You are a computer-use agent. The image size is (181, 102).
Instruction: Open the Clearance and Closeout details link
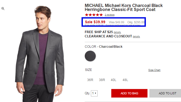[x=136, y=36]
